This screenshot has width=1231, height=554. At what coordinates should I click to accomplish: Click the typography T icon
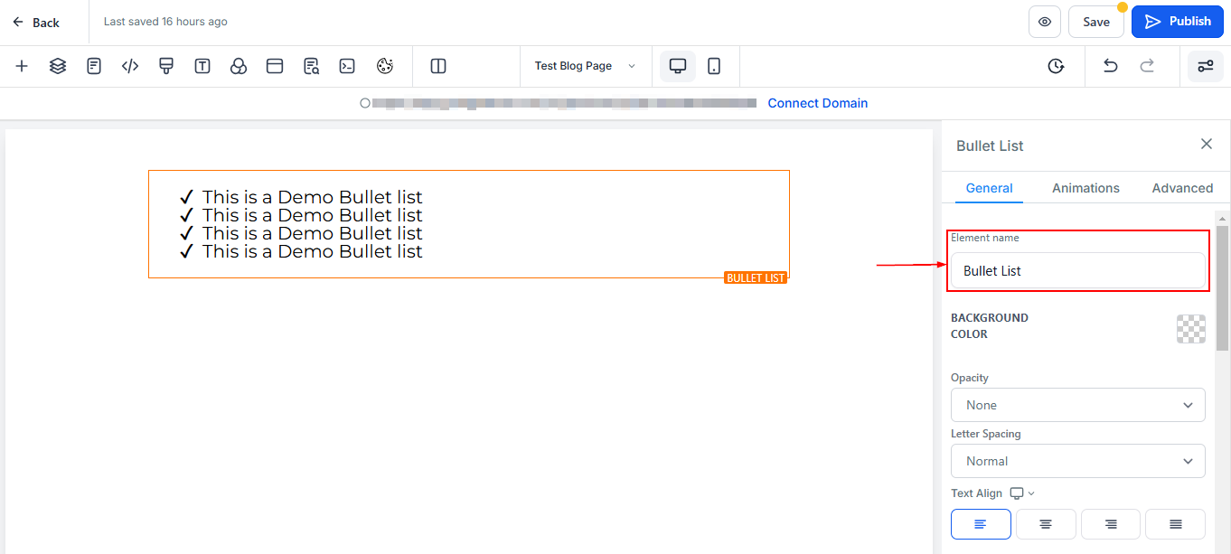tap(202, 66)
